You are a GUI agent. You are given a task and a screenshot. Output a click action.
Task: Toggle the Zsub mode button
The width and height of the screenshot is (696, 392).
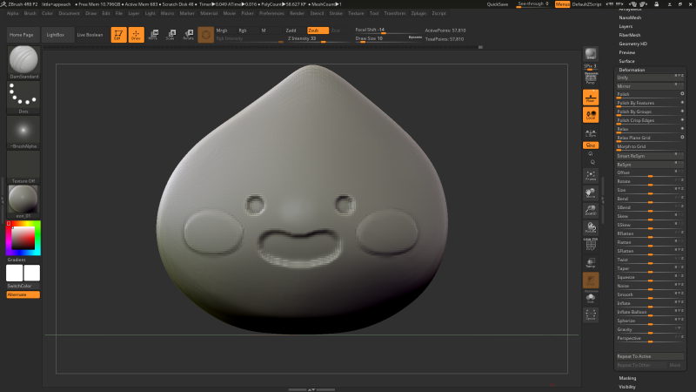pos(318,30)
